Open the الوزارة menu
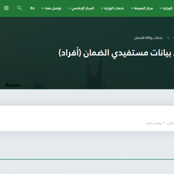 point(168,8)
